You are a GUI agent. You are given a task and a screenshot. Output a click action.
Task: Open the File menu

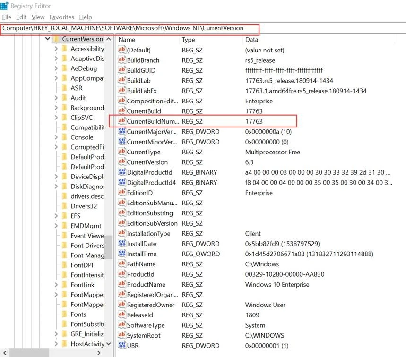6,17
